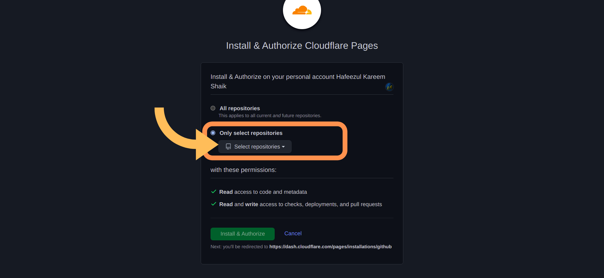The width and height of the screenshot is (604, 278).
Task: Open the Select repositories dropdown
Action: [x=255, y=147]
